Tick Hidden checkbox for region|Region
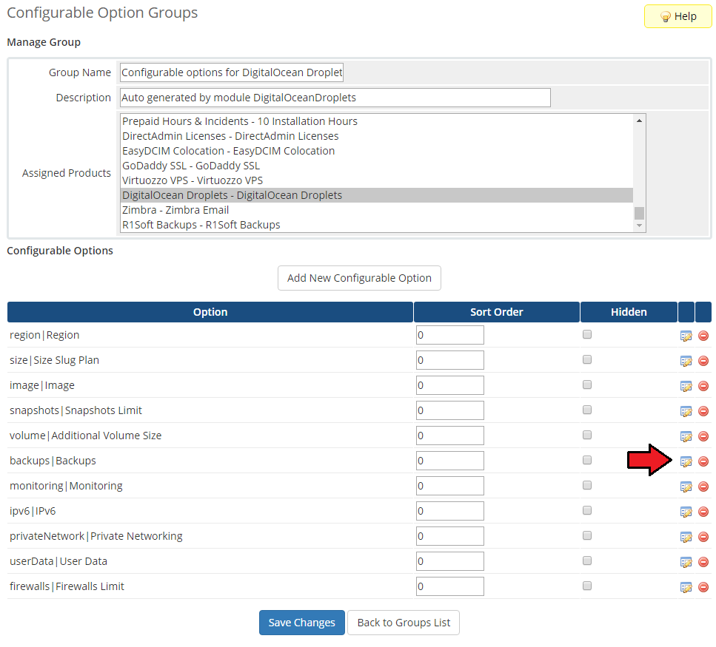Screen dimensions: 716x647 tap(587, 334)
